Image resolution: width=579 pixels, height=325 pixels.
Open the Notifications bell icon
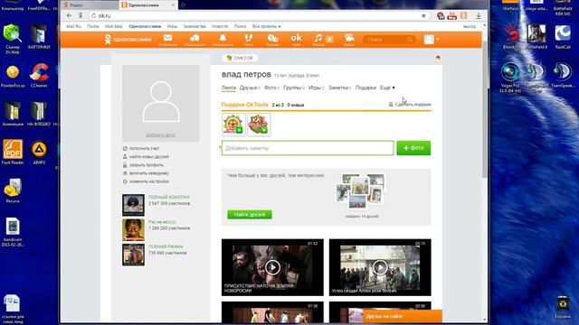tap(223, 40)
